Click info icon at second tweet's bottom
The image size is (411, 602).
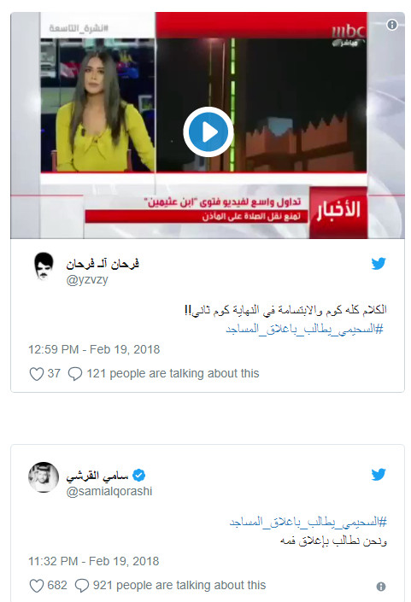(381, 587)
